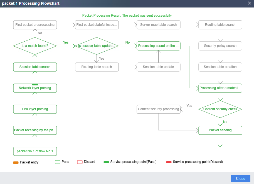Click the red Service processing point(Discard) swatch

[169, 162]
